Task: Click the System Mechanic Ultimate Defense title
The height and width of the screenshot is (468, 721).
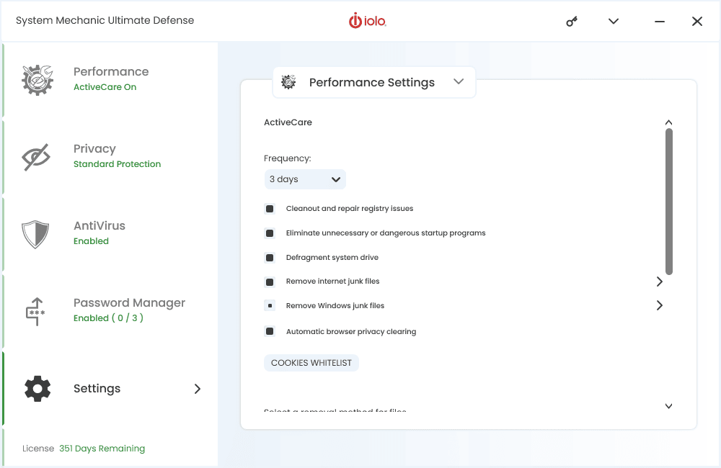Action: [x=105, y=20]
